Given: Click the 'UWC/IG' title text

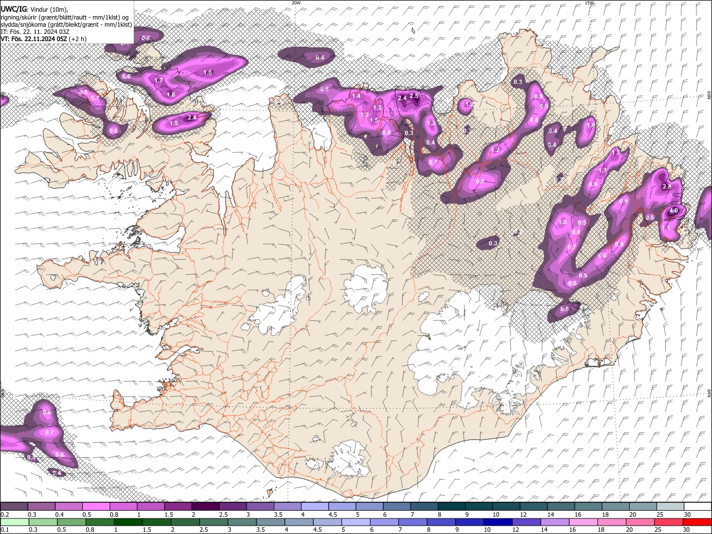Looking at the screenshot, I should (x=13, y=9).
